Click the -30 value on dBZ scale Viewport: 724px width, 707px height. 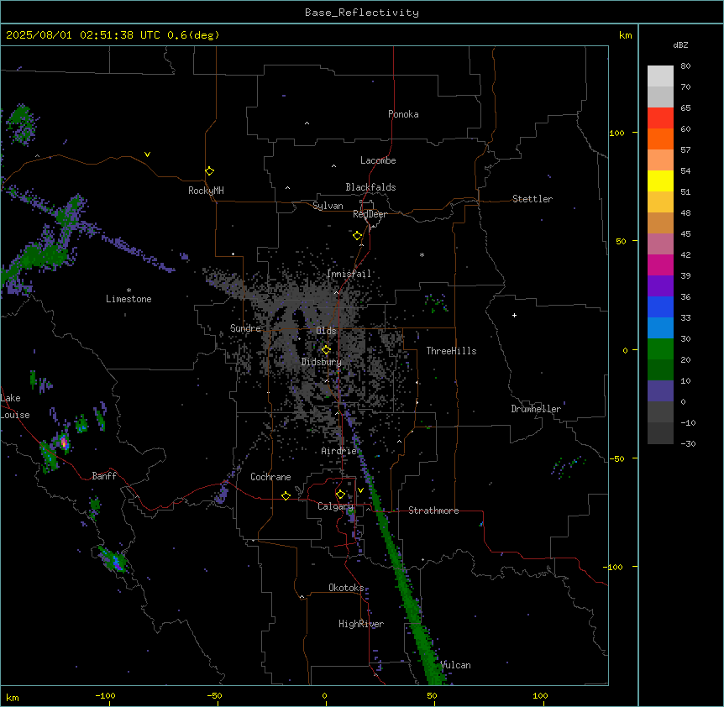click(688, 443)
